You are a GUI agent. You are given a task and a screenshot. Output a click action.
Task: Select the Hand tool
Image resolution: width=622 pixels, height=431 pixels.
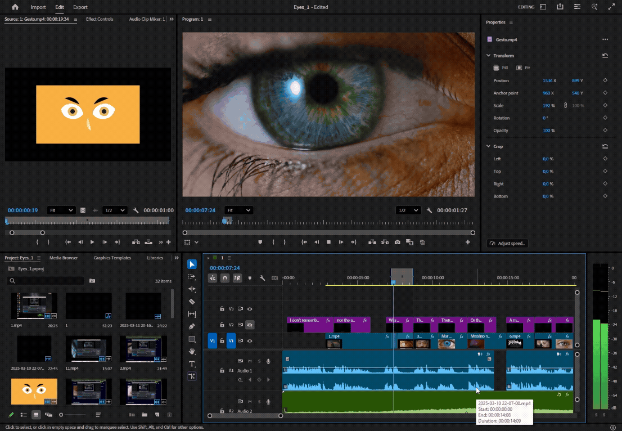(x=192, y=351)
